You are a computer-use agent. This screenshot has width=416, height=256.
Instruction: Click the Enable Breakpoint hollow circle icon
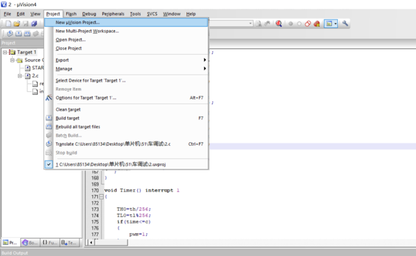pos(299,24)
